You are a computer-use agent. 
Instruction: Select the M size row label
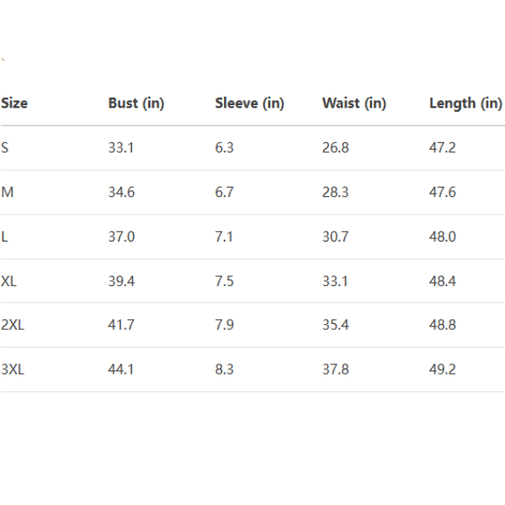click(8, 192)
